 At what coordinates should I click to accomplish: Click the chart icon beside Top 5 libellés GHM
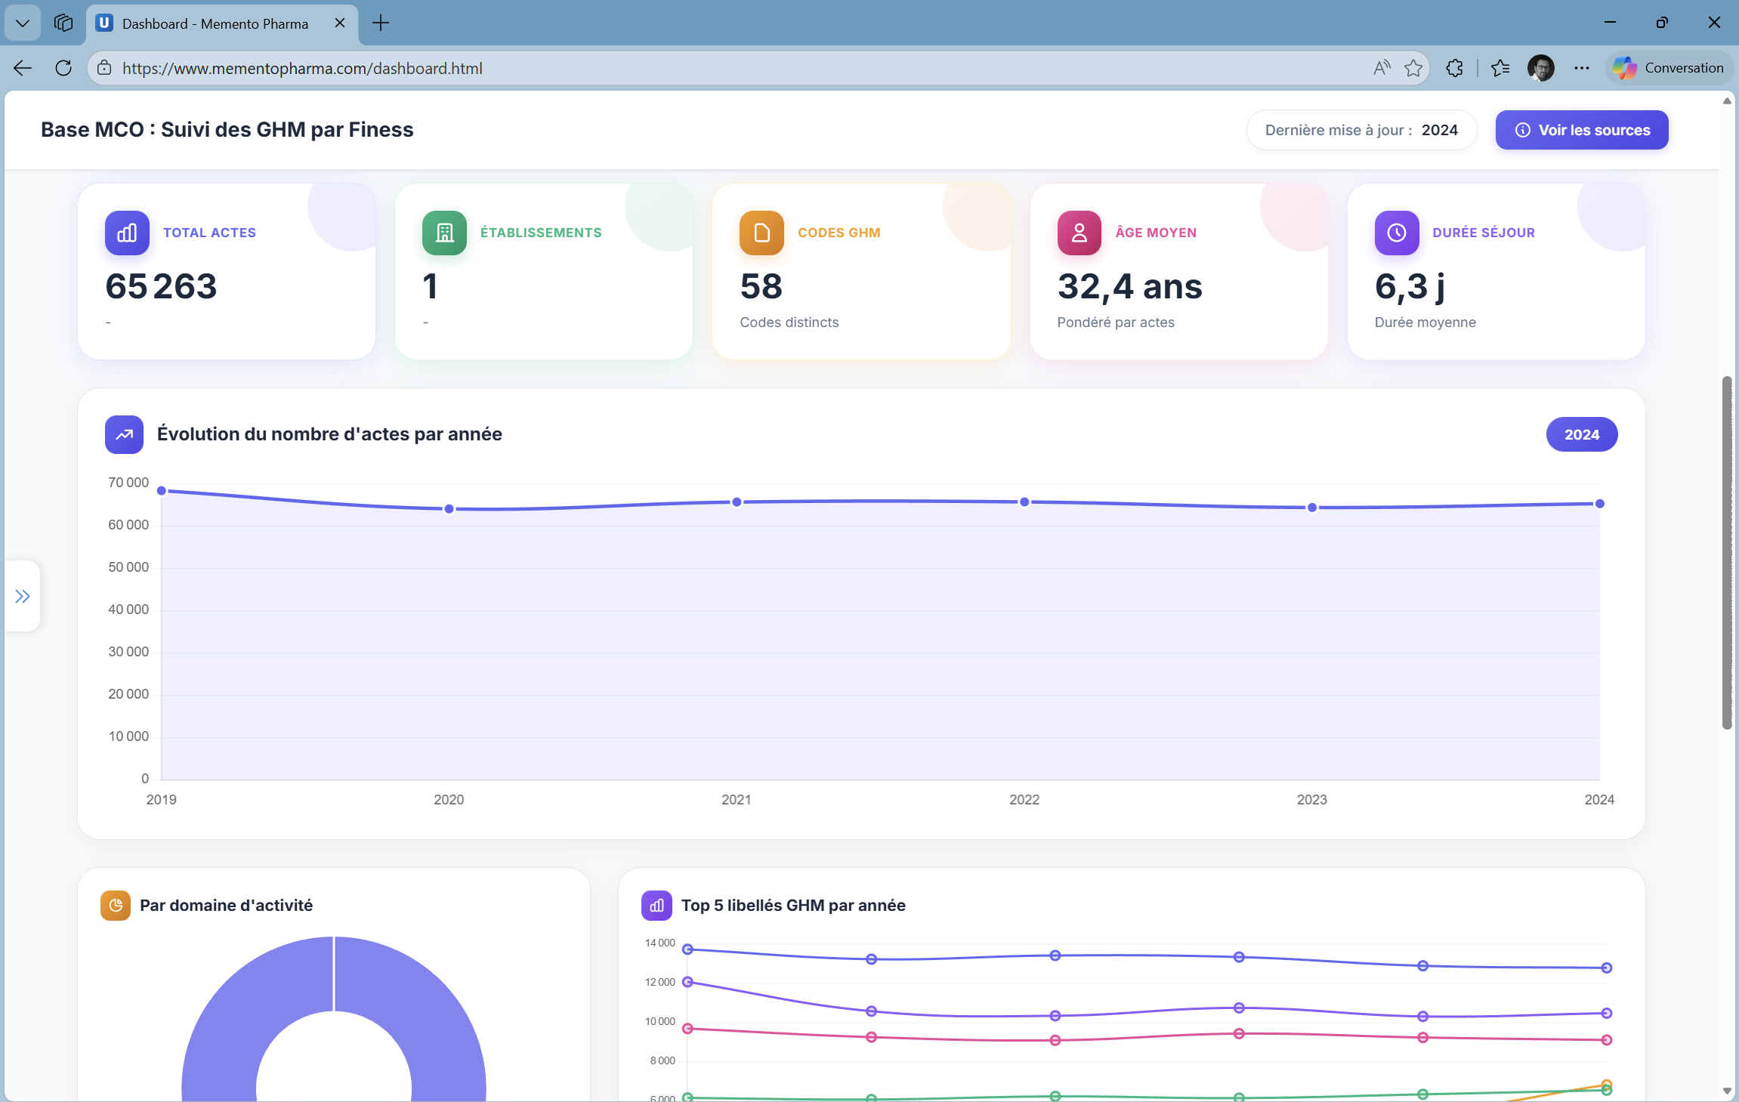tap(656, 905)
